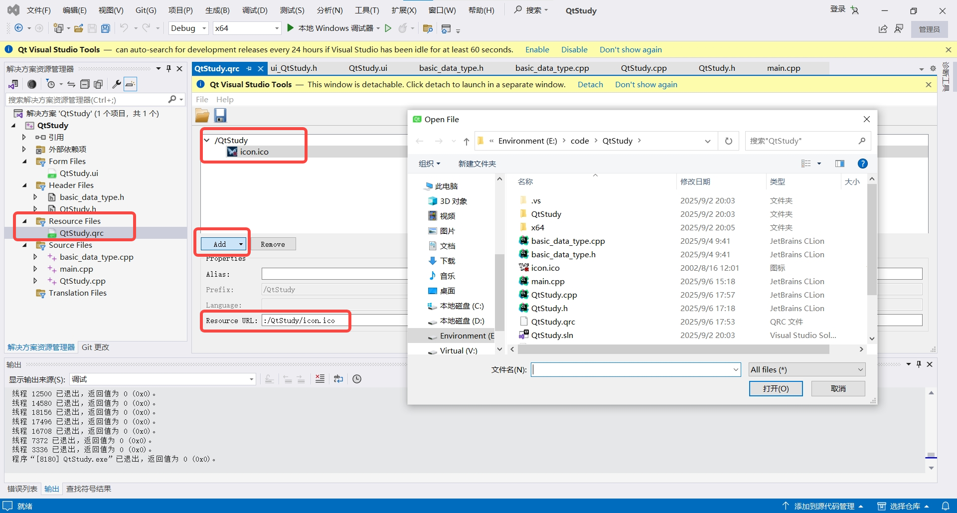Viewport: 957px width, 513px height.
Task: Open the Add button dropdown arrow
Action: [x=241, y=244]
